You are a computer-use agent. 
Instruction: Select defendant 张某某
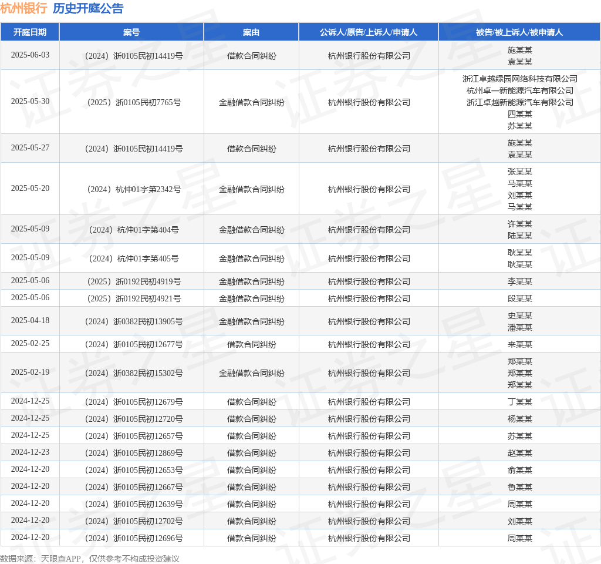520,172
